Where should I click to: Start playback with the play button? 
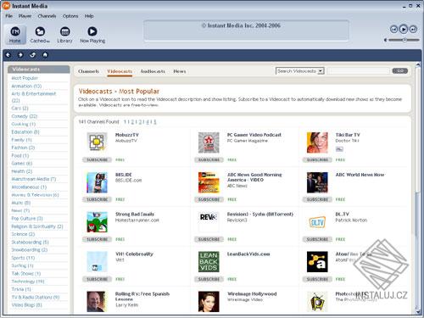pyautogui.click(x=404, y=29)
